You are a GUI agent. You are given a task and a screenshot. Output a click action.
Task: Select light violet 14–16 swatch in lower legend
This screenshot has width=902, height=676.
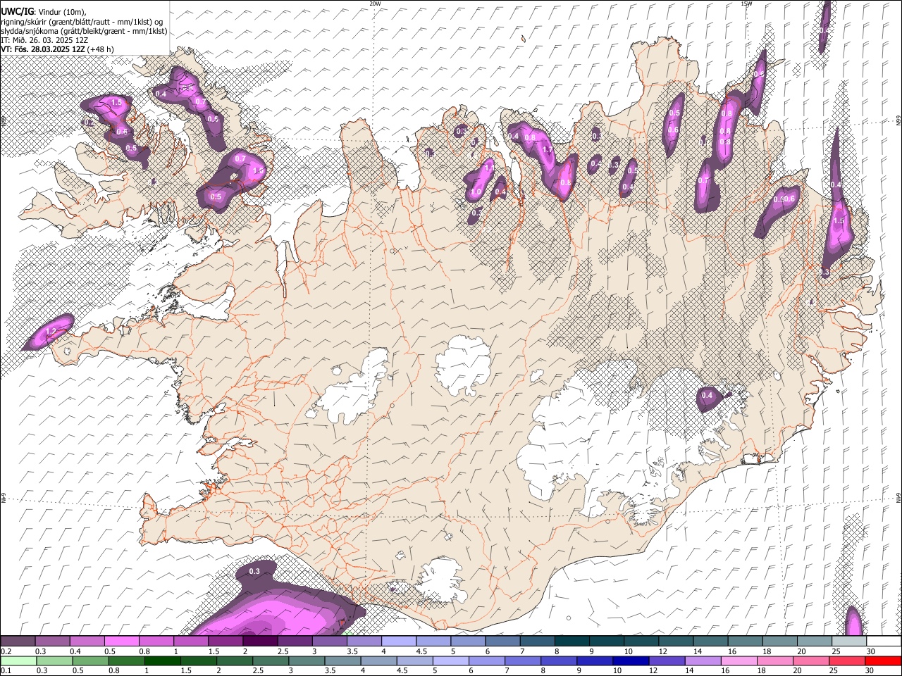tap(703, 661)
